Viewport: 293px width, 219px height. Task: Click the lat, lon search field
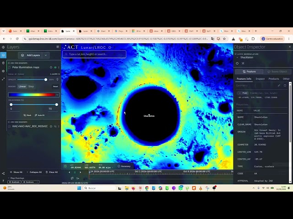pos(94,54)
